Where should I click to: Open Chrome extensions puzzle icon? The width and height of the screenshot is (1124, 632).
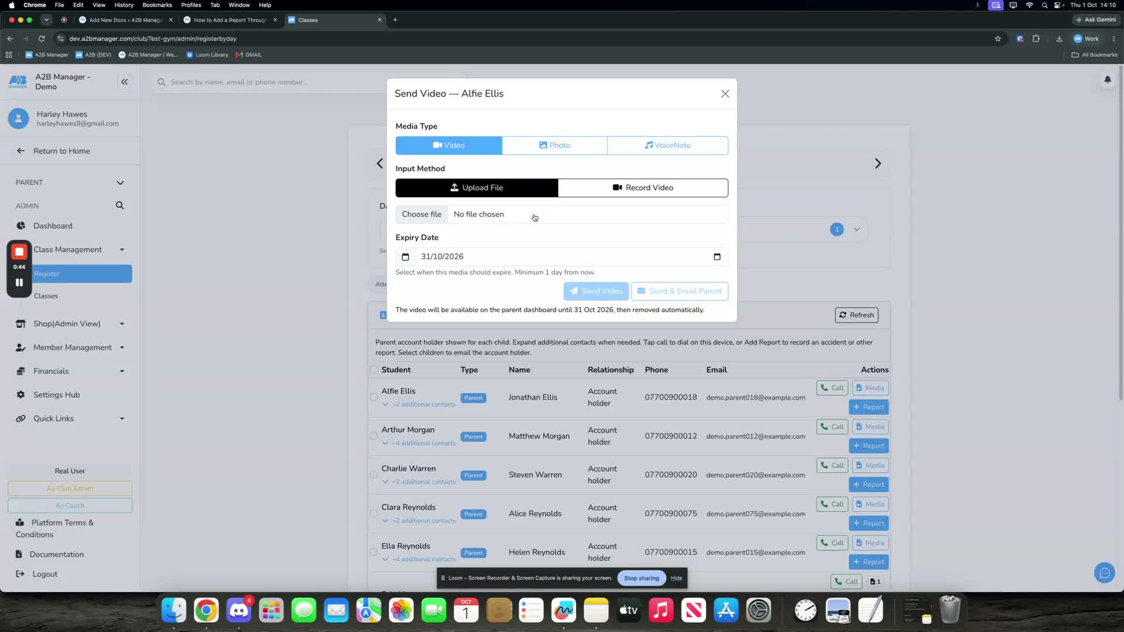point(1036,39)
